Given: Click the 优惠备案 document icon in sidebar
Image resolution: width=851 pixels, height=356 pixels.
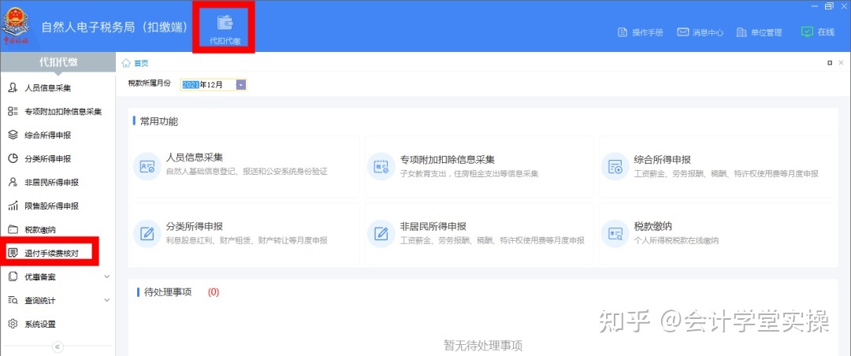Looking at the screenshot, I should 13,276.
